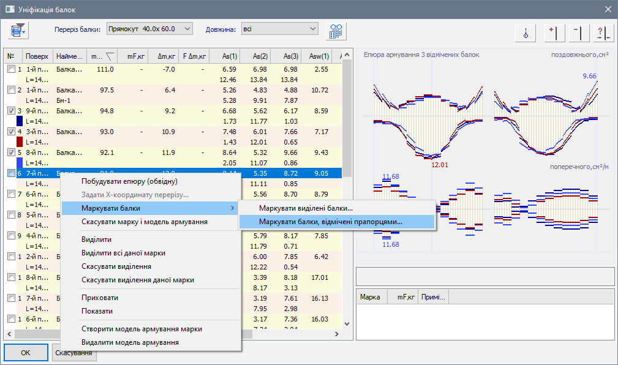Image resolution: width=618 pixels, height=365 pixels.
Task: Select 'Побудувати епюру (обвідну)' menu item
Action: (x=129, y=181)
